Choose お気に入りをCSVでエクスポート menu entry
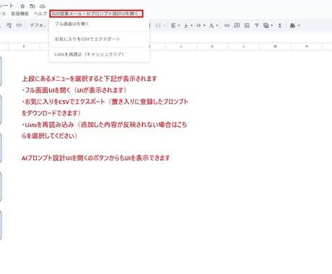332x274 pixels. click(x=99, y=39)
